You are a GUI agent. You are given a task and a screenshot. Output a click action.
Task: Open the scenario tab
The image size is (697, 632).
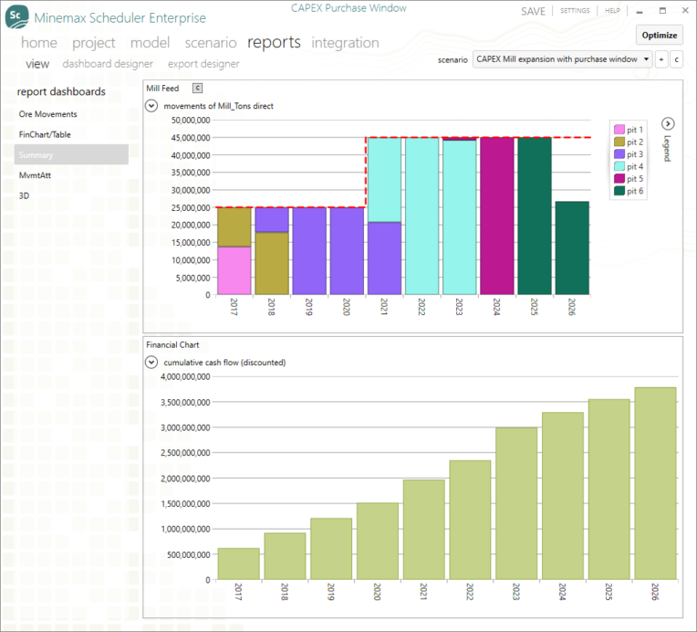[211, 43]
